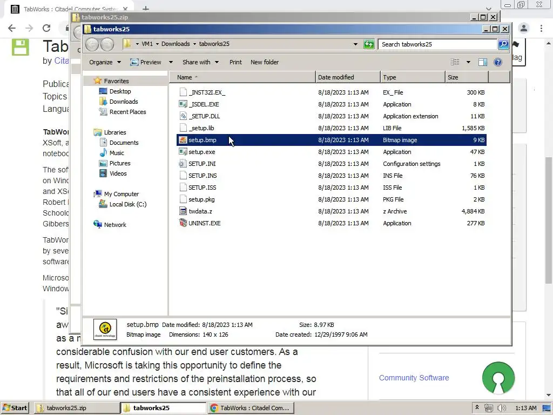Select the setup.pkg file name
553x415 pixels.
pyautogui.click(x=201, y=199)
